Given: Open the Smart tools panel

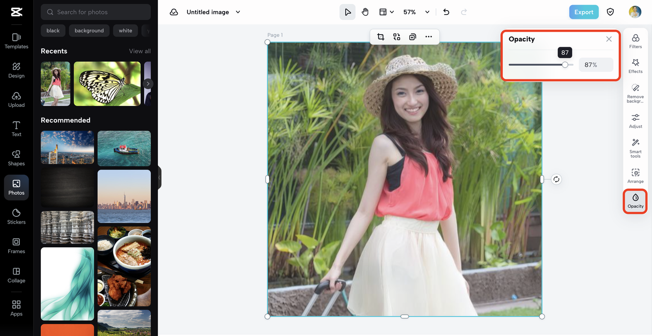Looking at the screenshot, I should pos(635,149).
